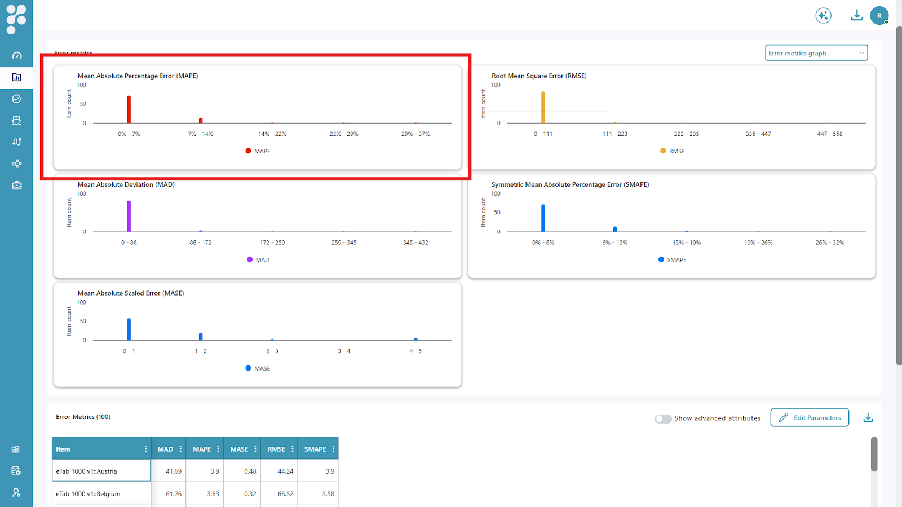This screenshot has width=902, height=507.
Task: Open the route path sidebar icon
Action: pyautogui.click(x=16, y=142)
